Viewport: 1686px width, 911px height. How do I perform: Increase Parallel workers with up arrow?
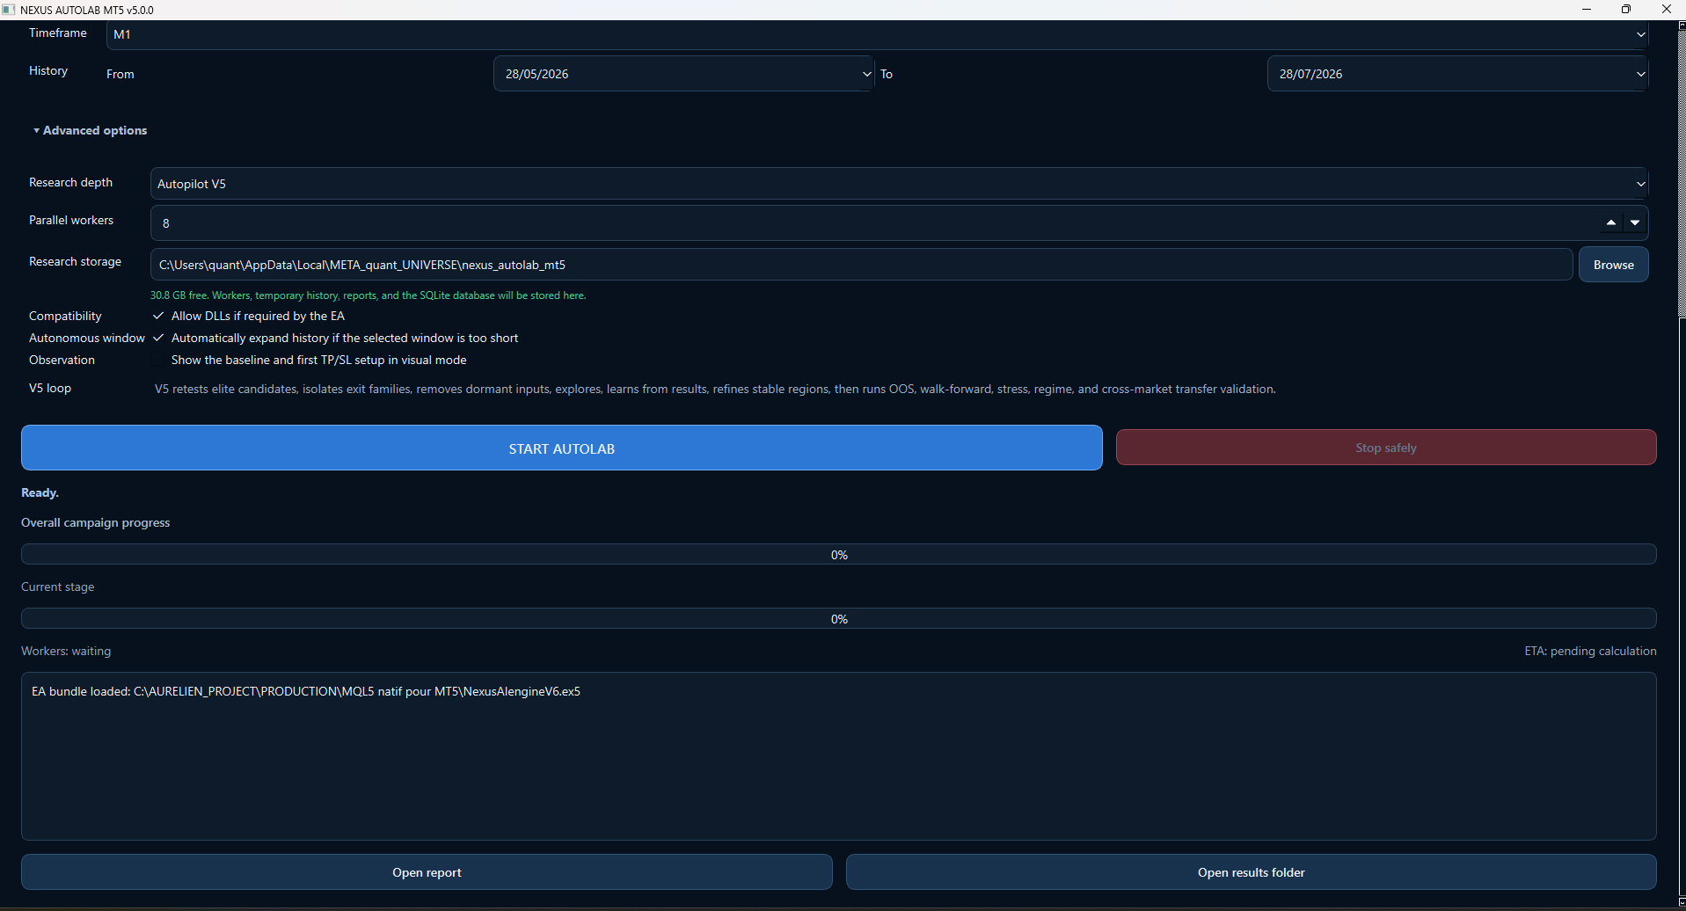click(1610, 223)
